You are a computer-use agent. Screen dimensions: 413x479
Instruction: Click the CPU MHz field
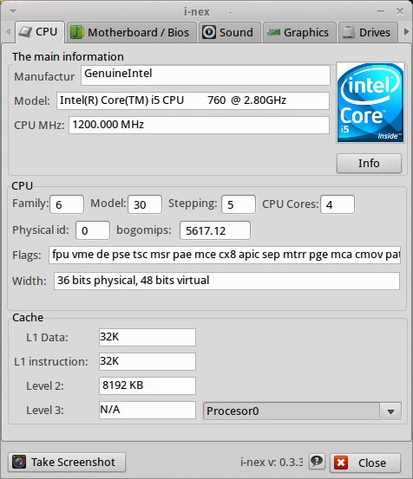[x=199, y=125]
